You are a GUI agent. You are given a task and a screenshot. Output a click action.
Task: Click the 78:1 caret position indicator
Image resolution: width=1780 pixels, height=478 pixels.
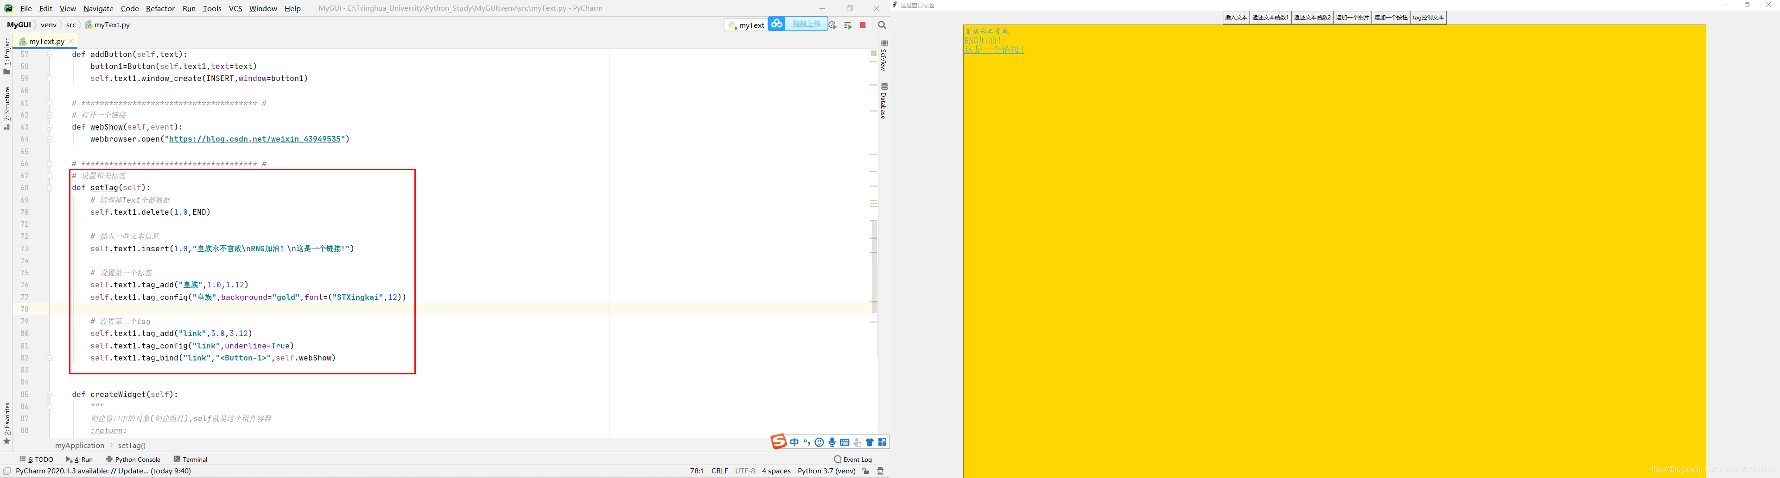tap(697, 471)
